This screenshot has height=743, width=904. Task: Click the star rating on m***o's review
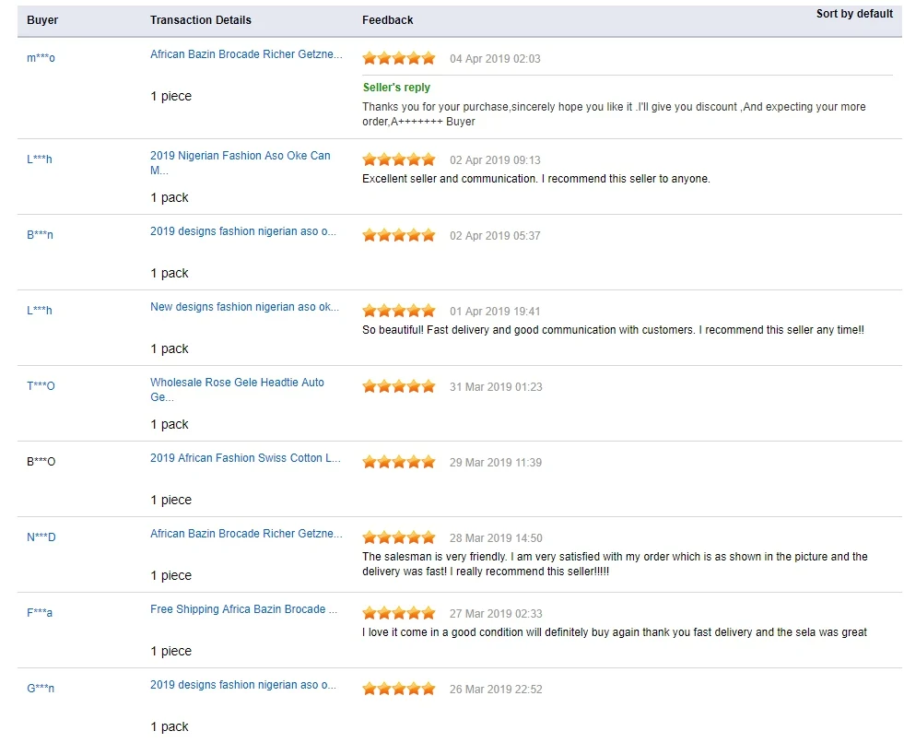tap(398, 58)
